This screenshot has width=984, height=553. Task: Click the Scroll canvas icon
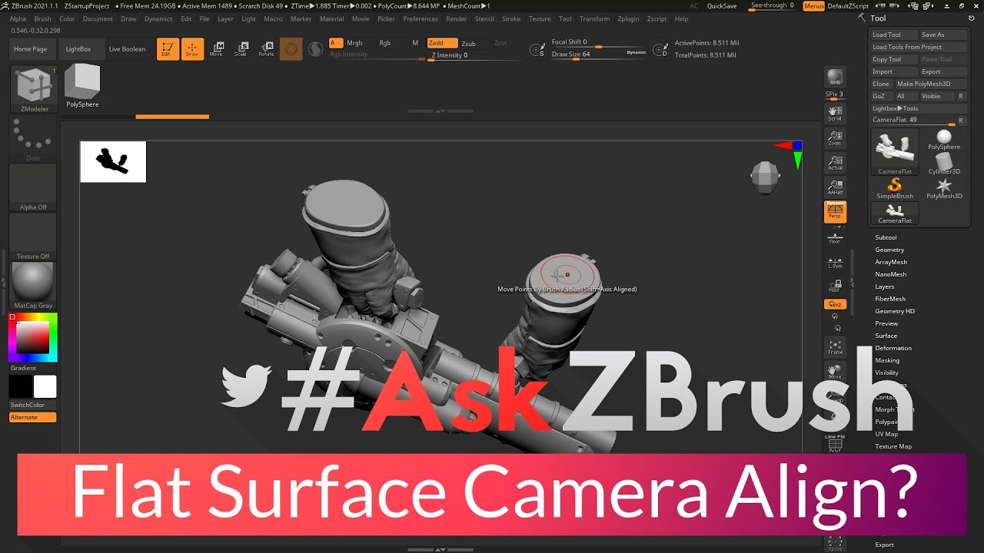[x=835, y=114]
